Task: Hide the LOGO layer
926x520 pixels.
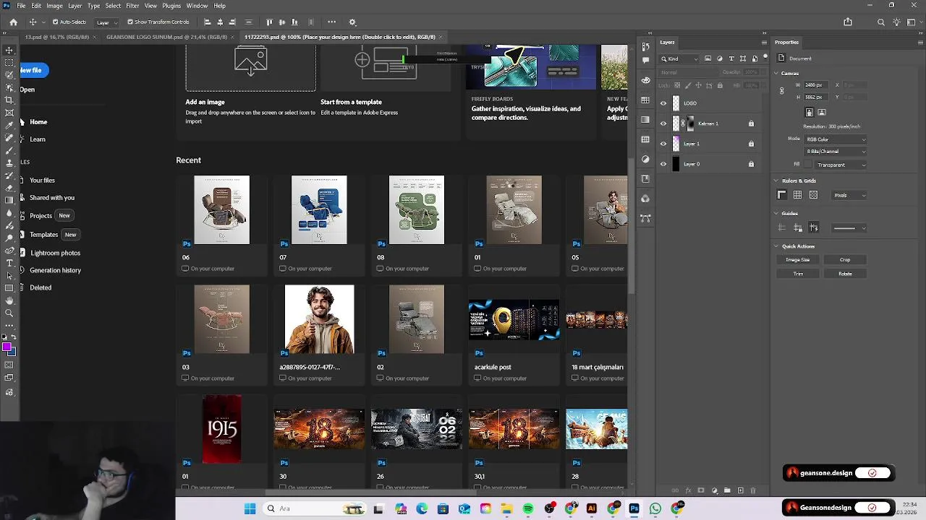Action: pos(663,103)
